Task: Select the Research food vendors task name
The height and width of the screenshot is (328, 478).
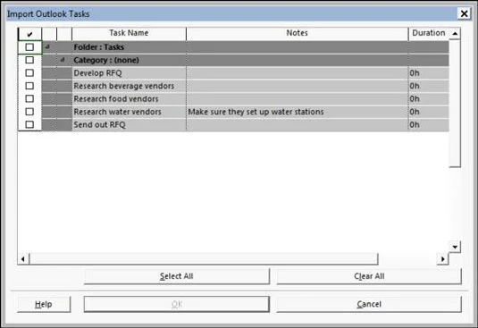Action: [116, 99]
